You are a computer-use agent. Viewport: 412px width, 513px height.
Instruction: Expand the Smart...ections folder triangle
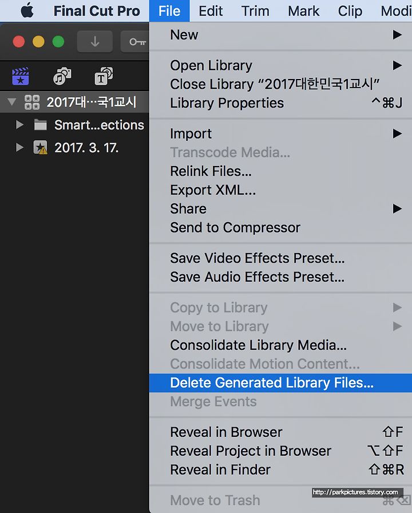19,125
